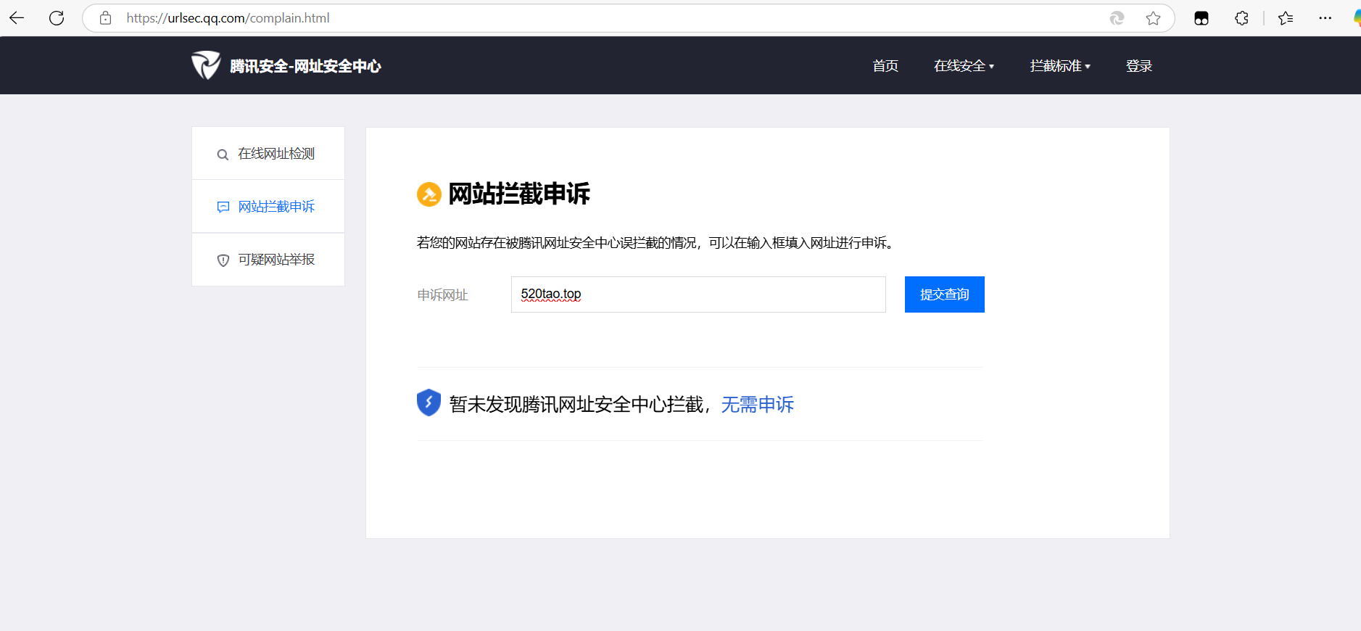Click the Tencent security shield logo
1361x631 pixels.
coord(206,65)
